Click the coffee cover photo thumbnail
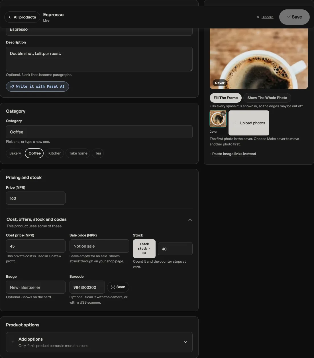314x358 pixels. 218,119
